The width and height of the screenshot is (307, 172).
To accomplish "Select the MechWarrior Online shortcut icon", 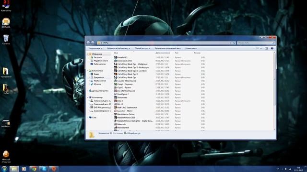I will pyautogui.click(x=115, y=114).
